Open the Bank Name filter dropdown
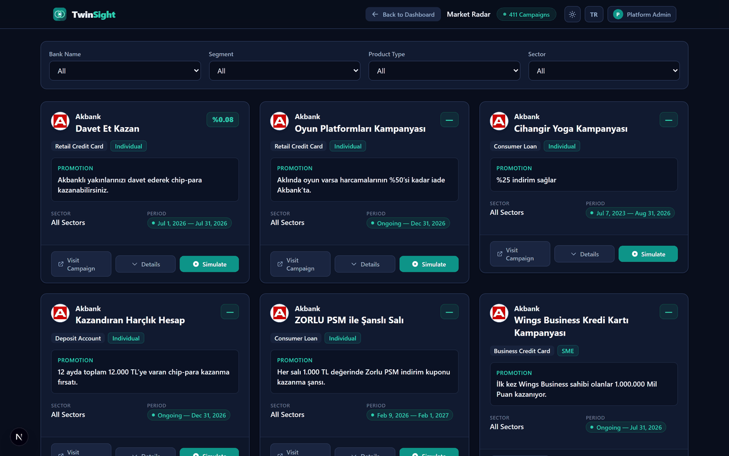Image resolution: width=729 pixels, height=456 pixels. tap(125, 71)
